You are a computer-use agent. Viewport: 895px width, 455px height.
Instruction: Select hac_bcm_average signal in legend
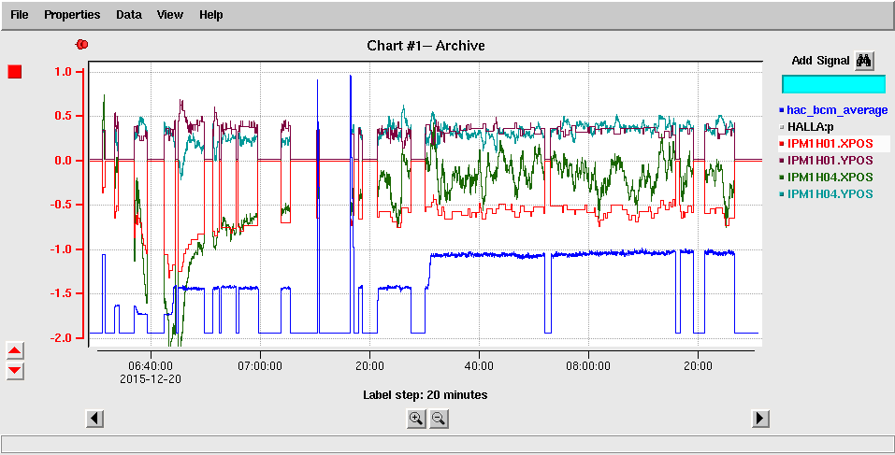point(837,110)
